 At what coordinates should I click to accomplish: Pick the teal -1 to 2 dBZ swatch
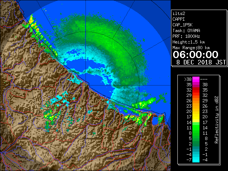[196, 149]
